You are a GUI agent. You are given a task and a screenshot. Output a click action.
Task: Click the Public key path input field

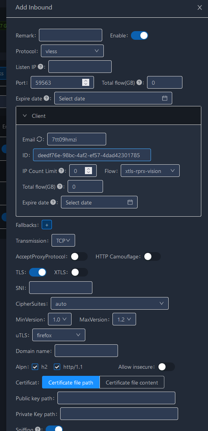click(x=116, y=398)
